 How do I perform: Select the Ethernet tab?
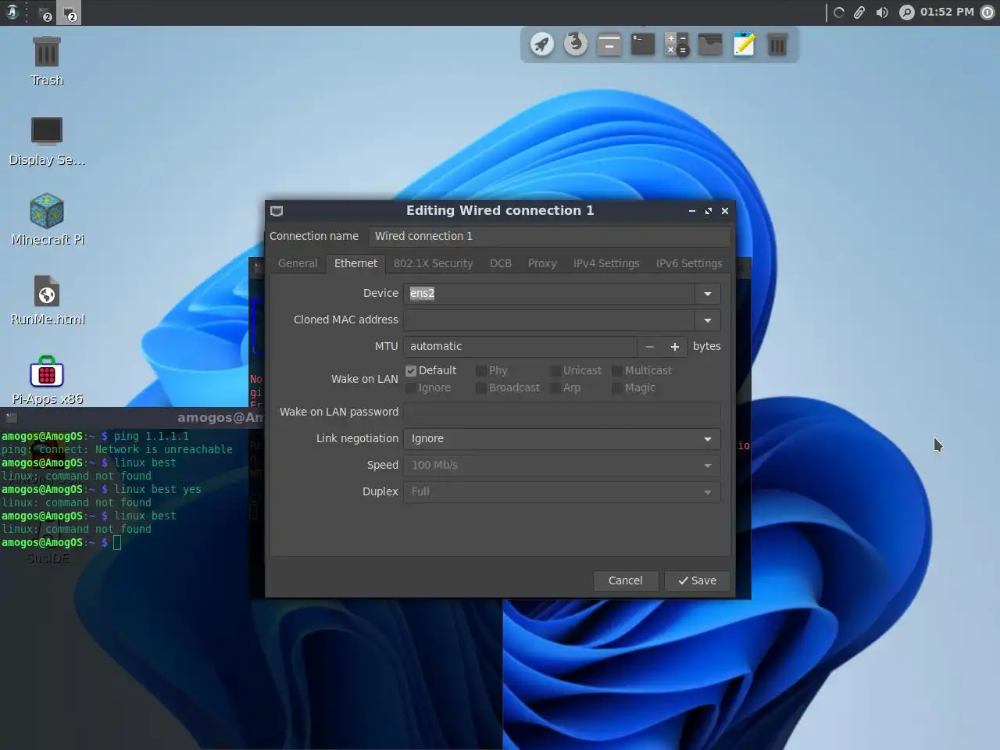point(355,263)
